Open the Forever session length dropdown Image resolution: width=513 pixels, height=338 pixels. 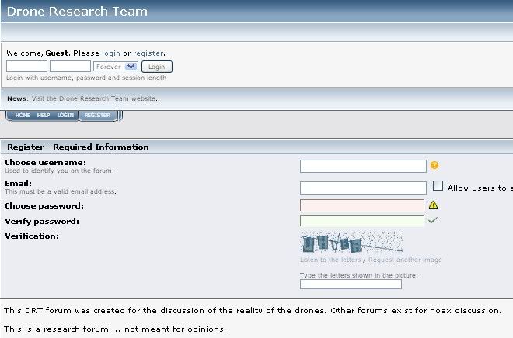[116, 67]
